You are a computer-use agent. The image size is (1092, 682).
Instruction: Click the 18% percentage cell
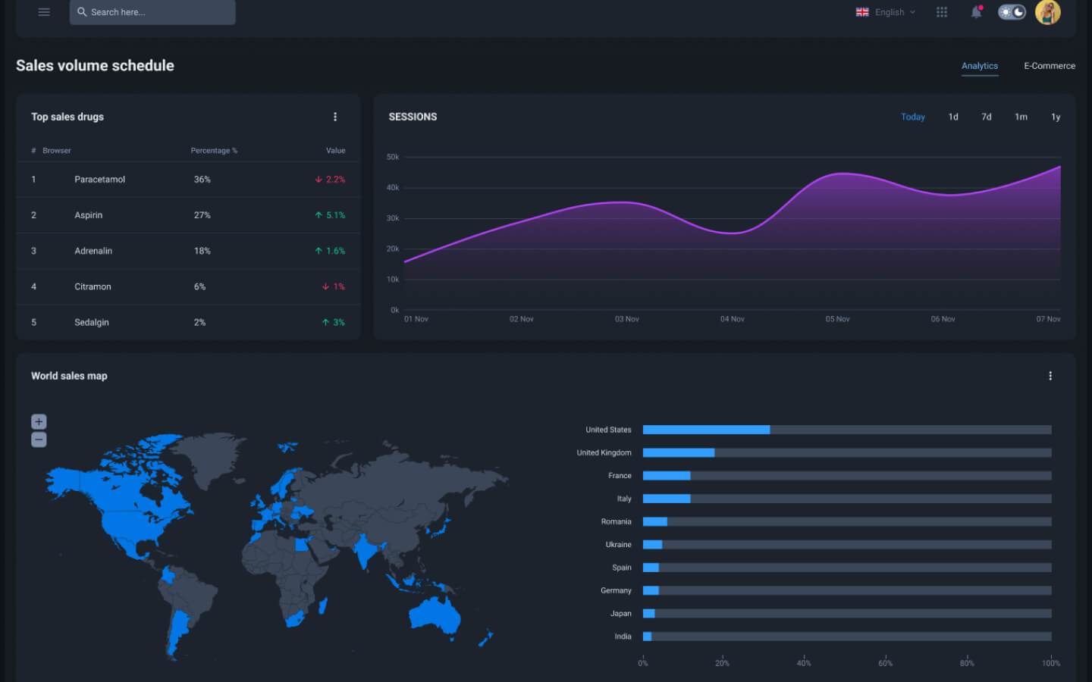[x=202, y=251]
